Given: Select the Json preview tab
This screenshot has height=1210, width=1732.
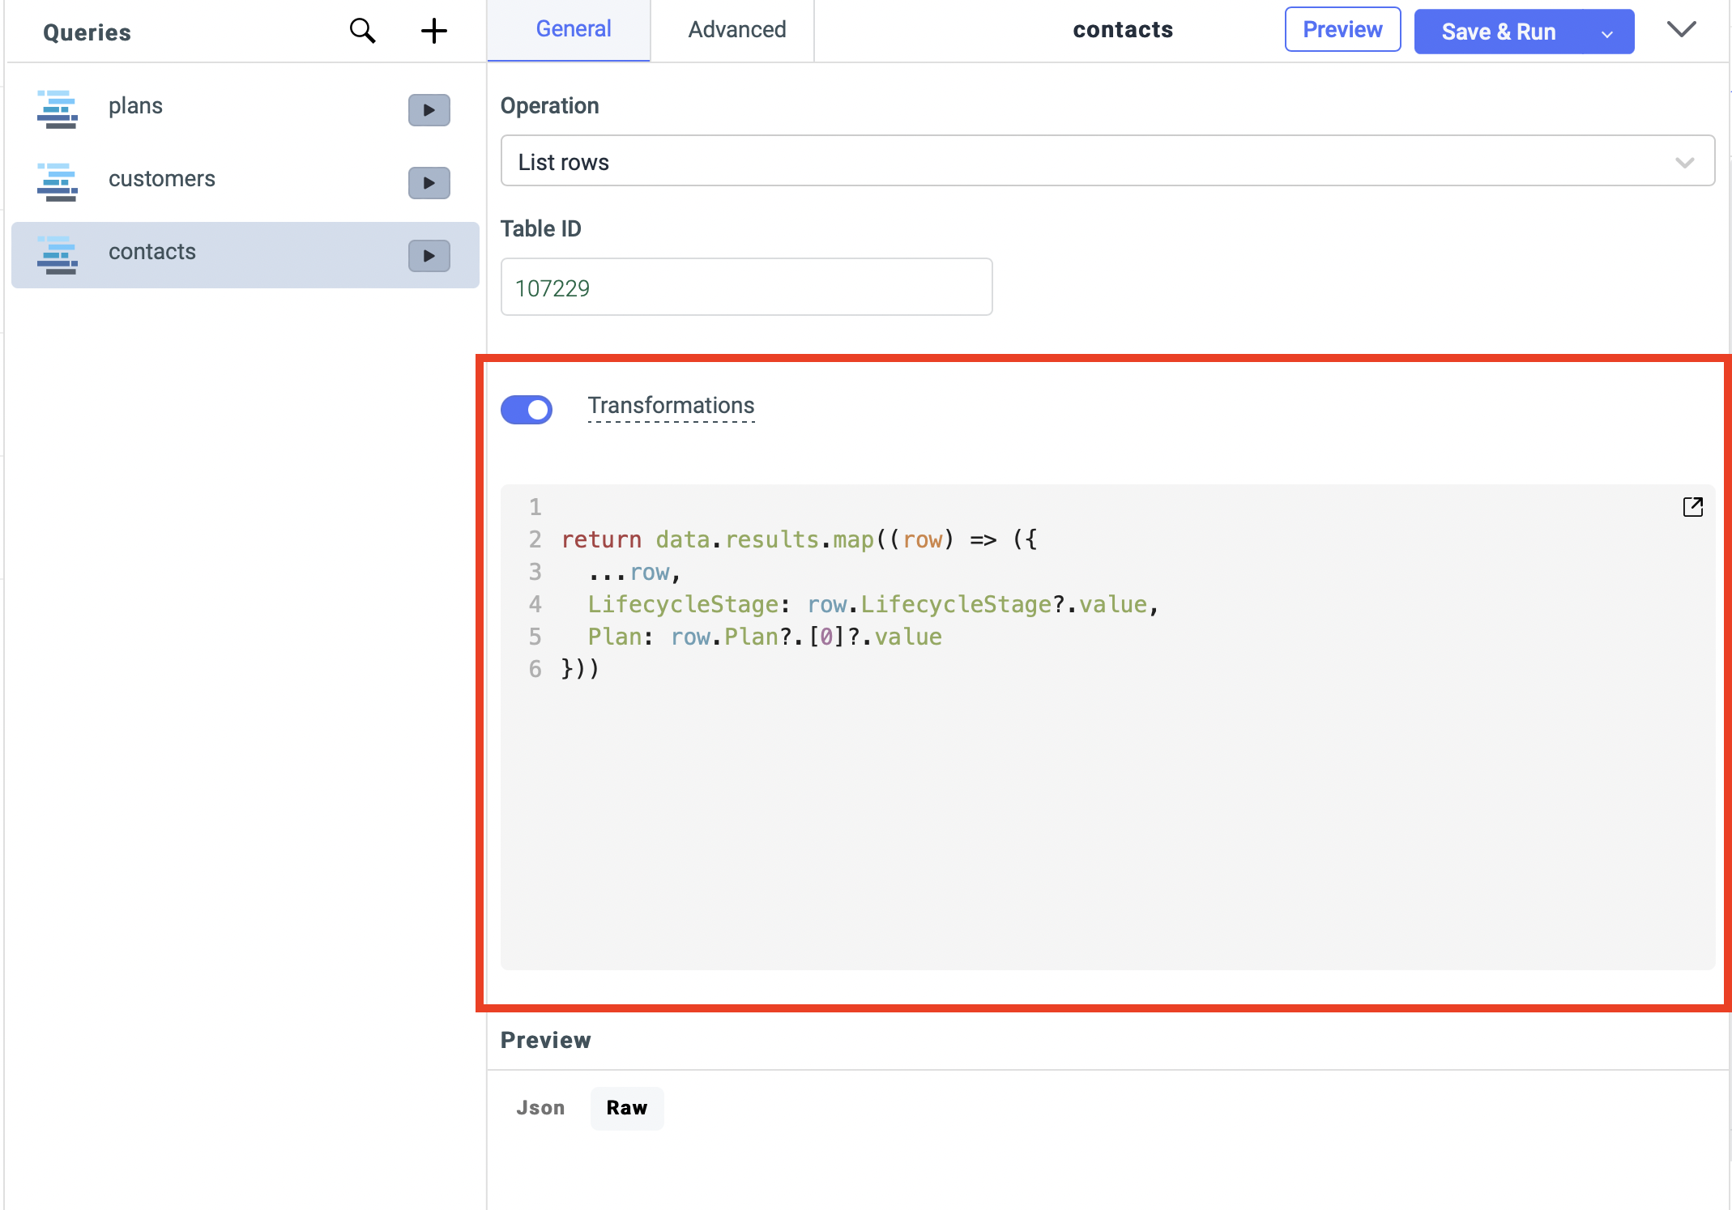Looking at the screenshot, I should pos(540,1108).
